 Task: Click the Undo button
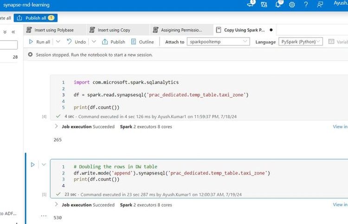coord(77,42)
